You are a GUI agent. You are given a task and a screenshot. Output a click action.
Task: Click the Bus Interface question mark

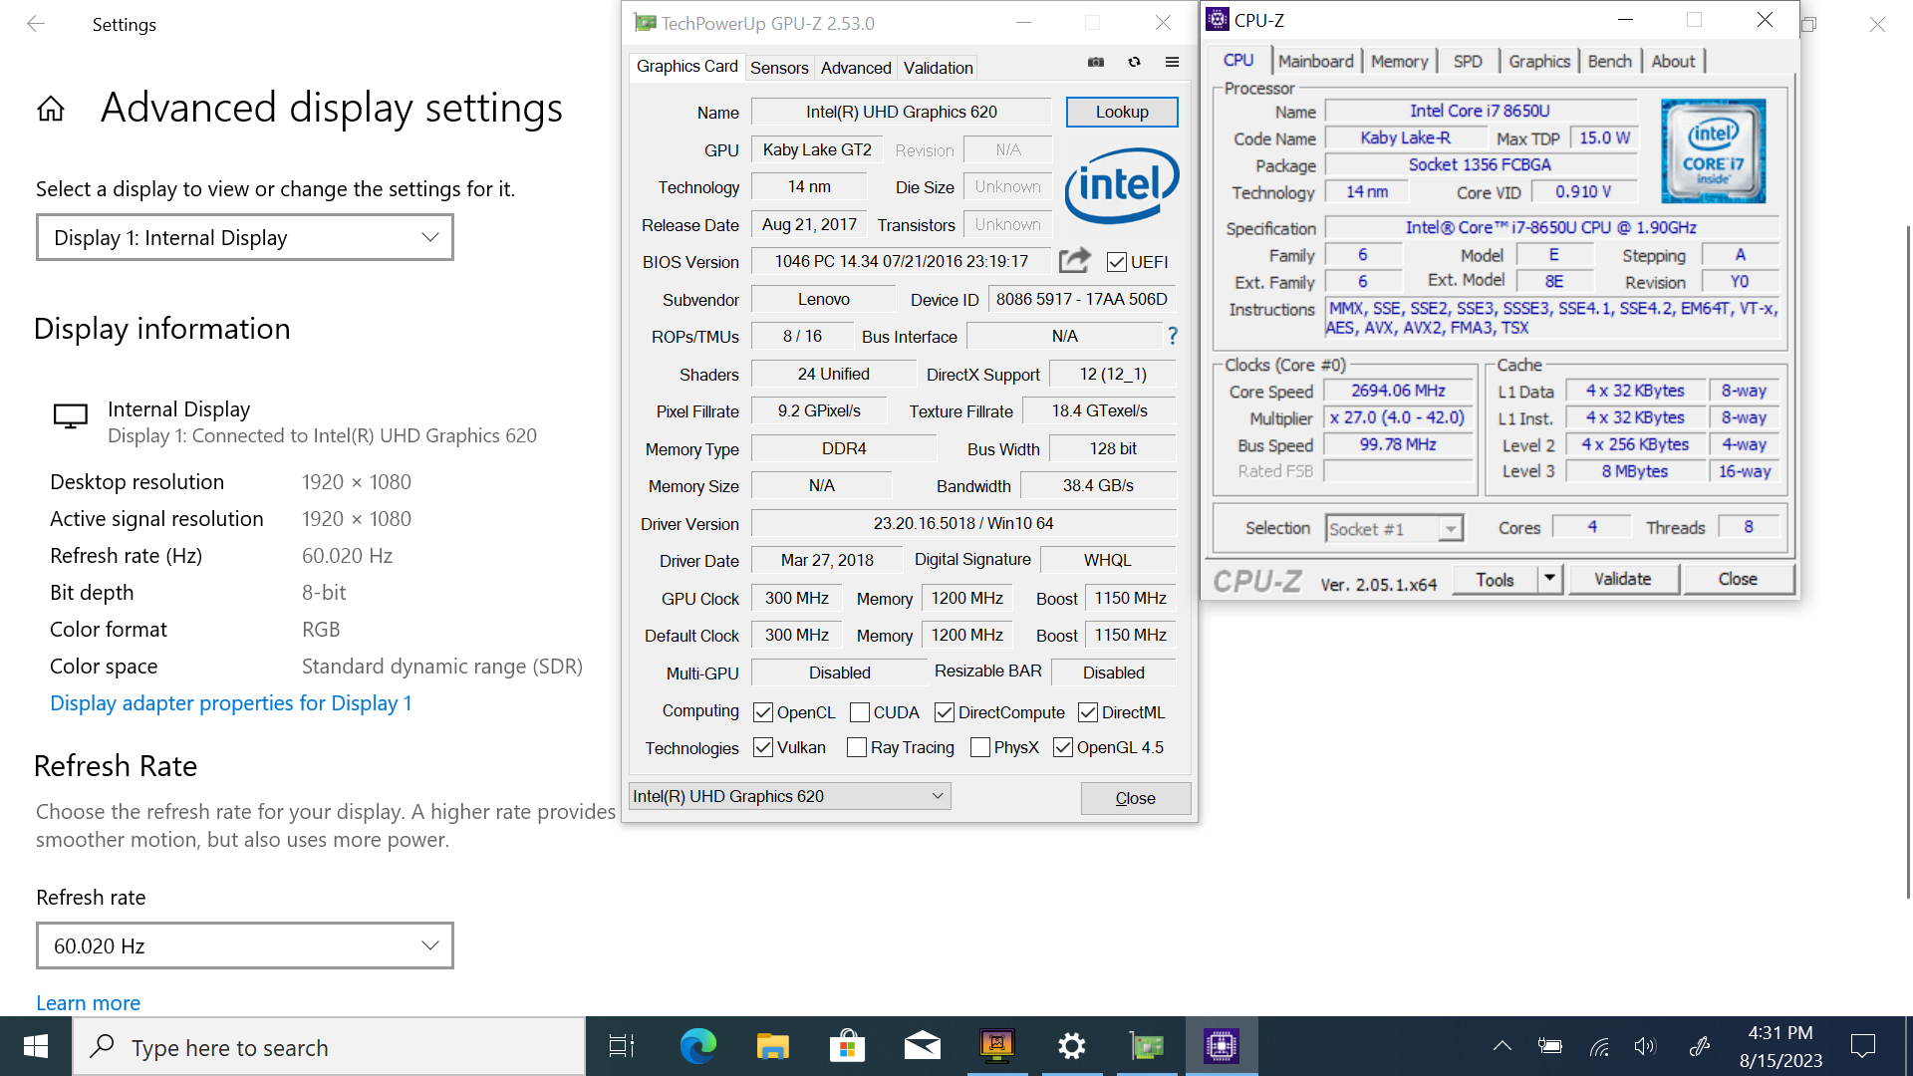point(1173,337)
